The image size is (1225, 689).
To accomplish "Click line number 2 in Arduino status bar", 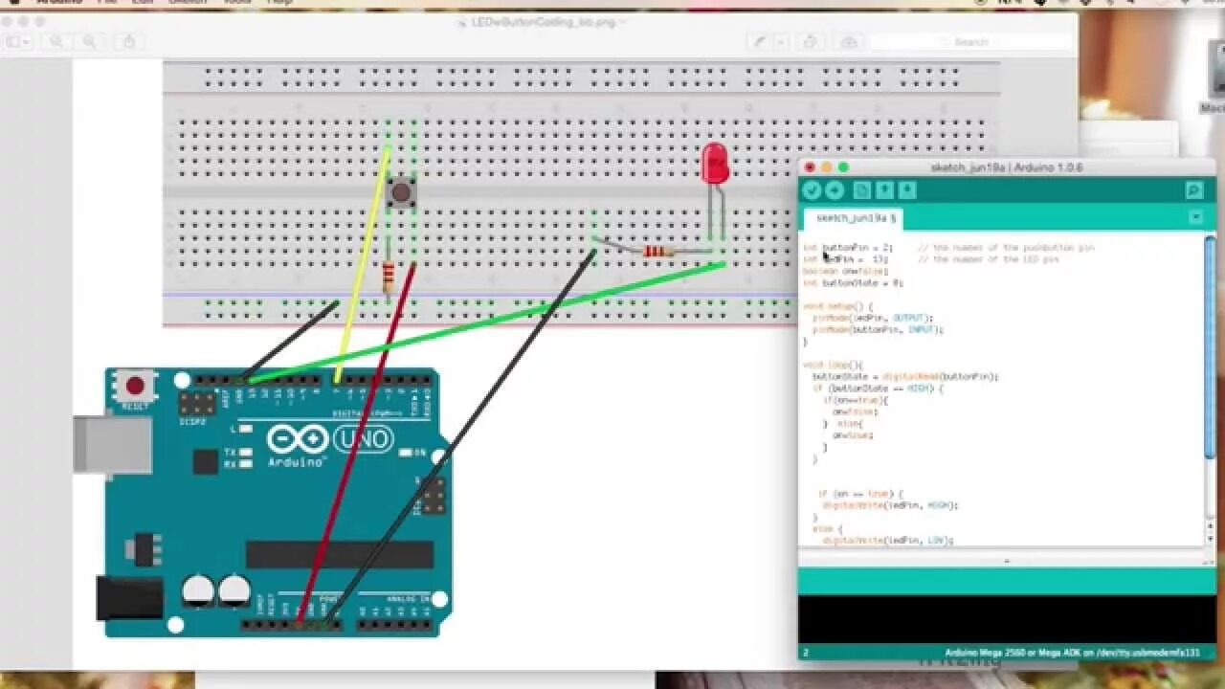I will pyautogui.click(x=806, y=653).
